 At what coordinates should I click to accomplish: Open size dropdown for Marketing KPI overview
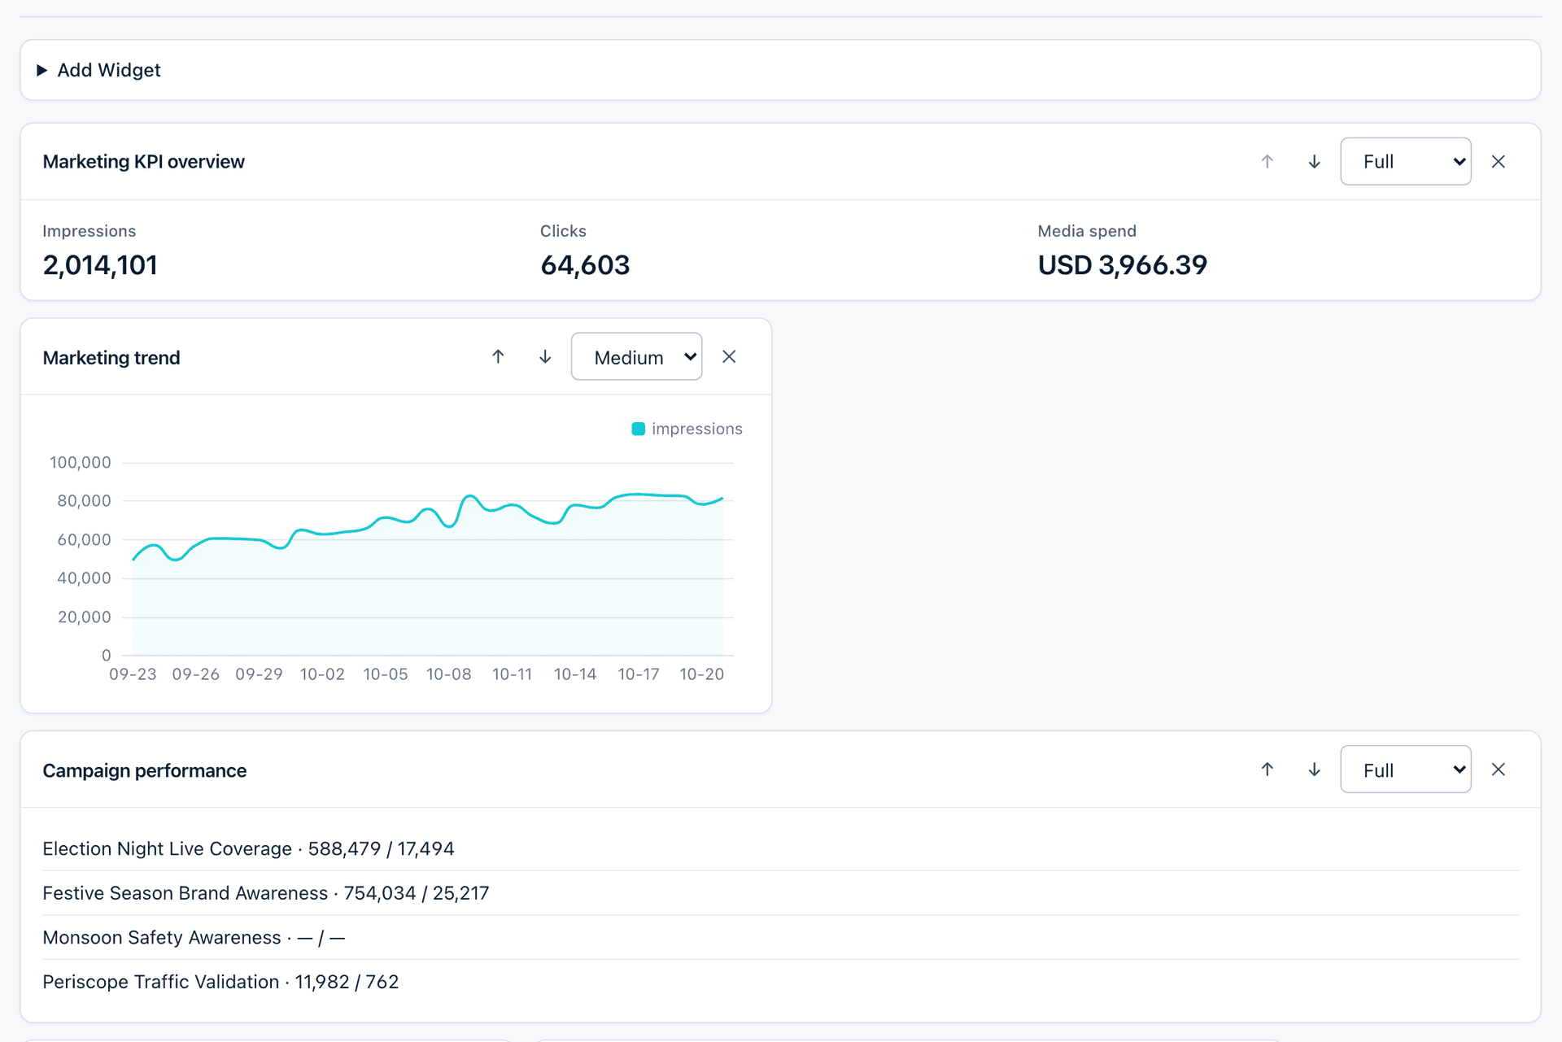pyautogui.click(x=1405, y=161)
